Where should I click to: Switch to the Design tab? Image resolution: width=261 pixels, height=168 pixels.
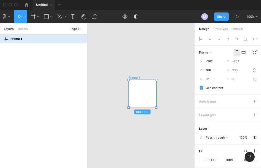click(x=204, y=29)
